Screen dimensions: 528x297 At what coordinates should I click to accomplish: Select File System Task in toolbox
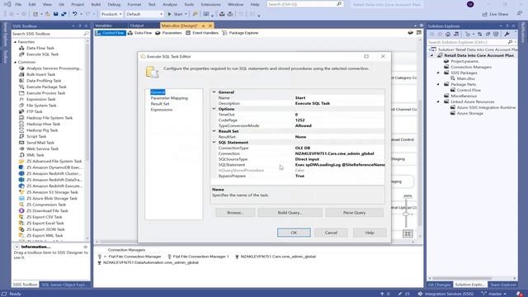coord(41,106)
